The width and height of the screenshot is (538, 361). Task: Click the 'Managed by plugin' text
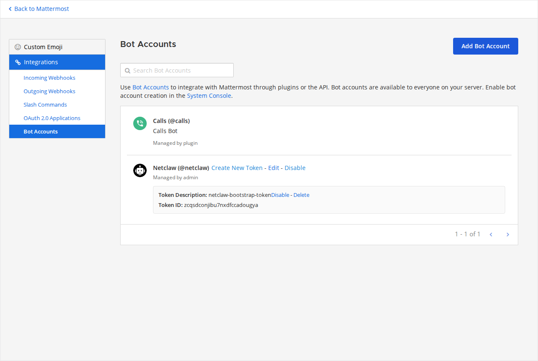click(175, 143)
